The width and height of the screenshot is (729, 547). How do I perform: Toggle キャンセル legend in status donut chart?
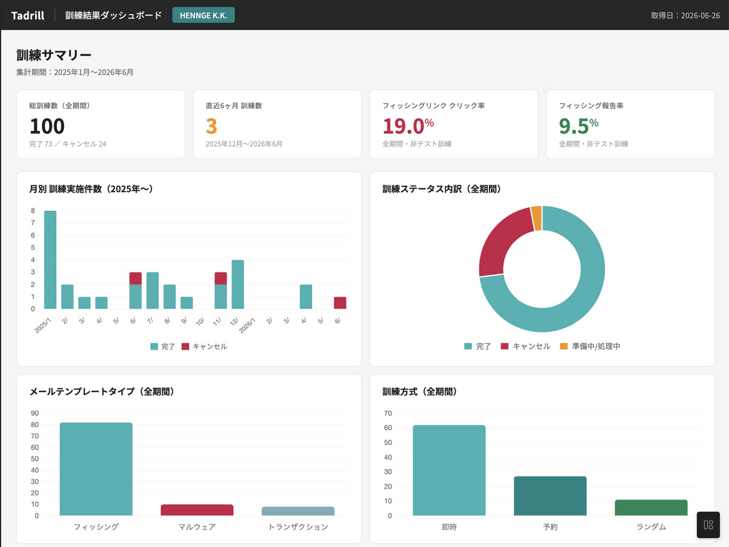coord(525,346)
